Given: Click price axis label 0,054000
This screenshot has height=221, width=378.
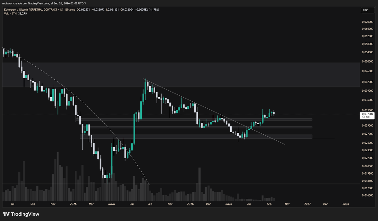Looking at the screenshot, I should pyautogui.click(x=367, y=52).
